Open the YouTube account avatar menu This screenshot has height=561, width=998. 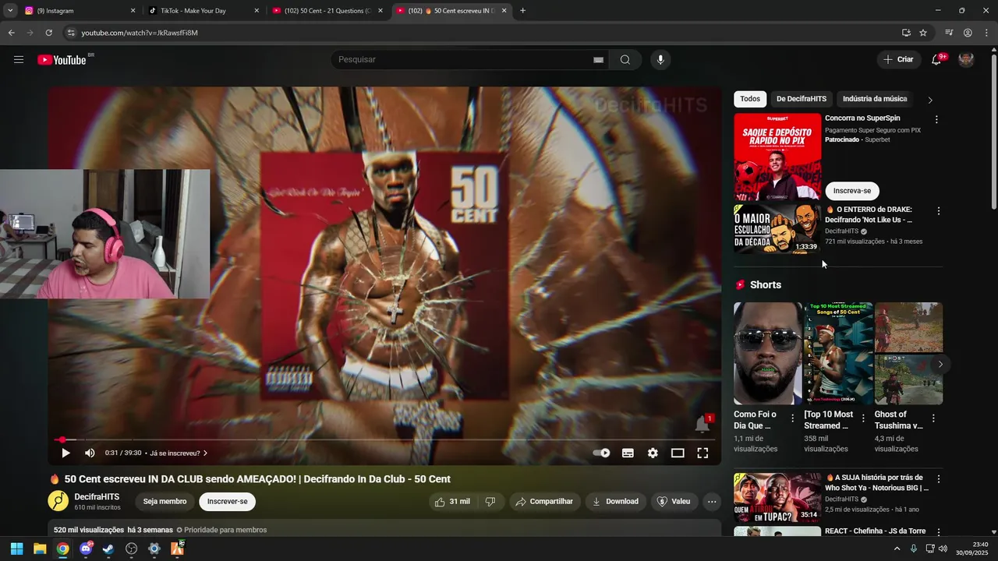click(966, 60)
